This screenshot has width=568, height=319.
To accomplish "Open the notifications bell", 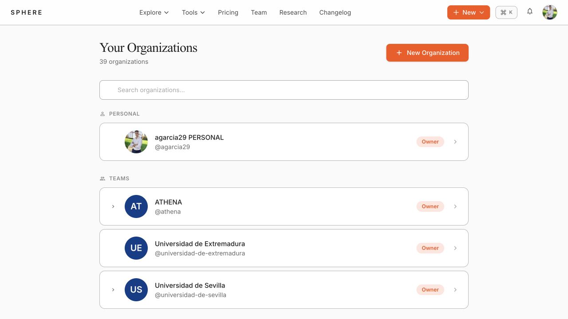I will [x=530, y=12].
